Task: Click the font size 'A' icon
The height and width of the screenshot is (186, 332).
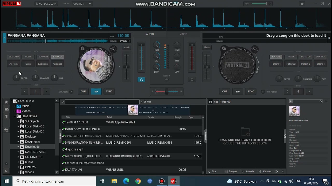Action: (6, 171)
